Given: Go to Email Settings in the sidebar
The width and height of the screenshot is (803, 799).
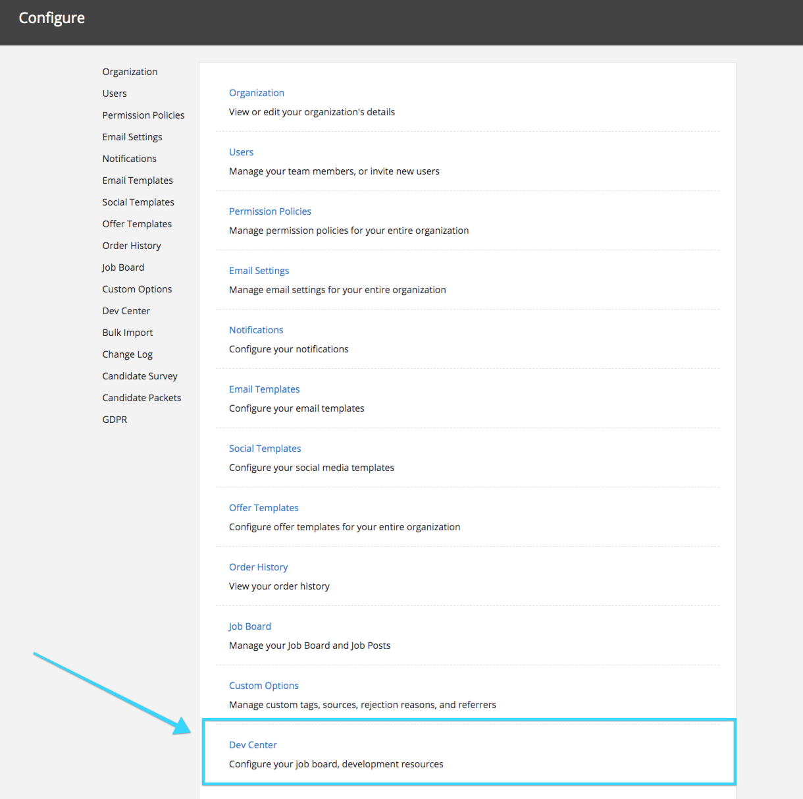Looking at the screenshot, I should pos(132,137).
